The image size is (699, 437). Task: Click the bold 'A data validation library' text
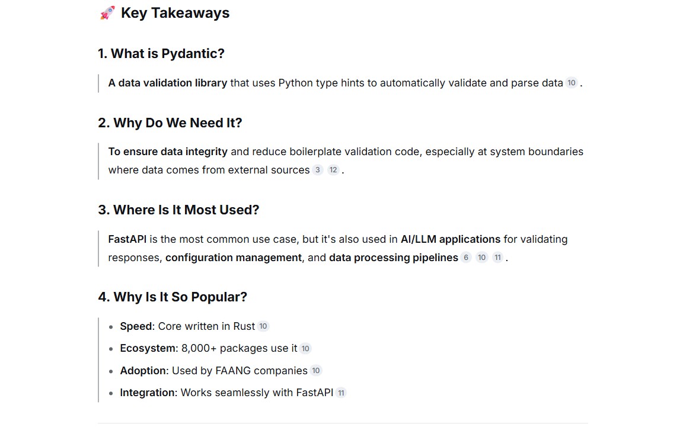coord(168,83)
